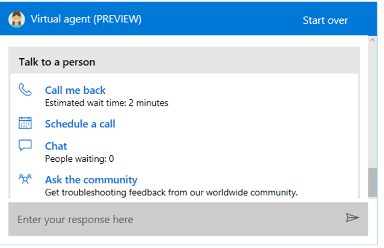Screen dimensions: 384x248
Task: Start a Chat with a person
Action: (56, 146)
